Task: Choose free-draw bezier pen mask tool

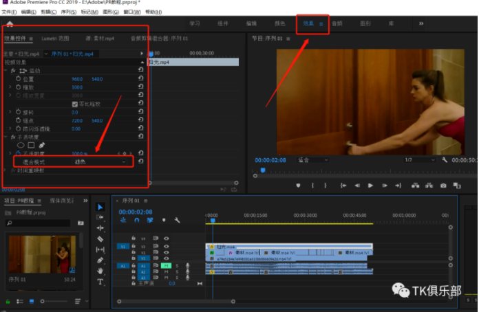Action: [x=42, y=145]
